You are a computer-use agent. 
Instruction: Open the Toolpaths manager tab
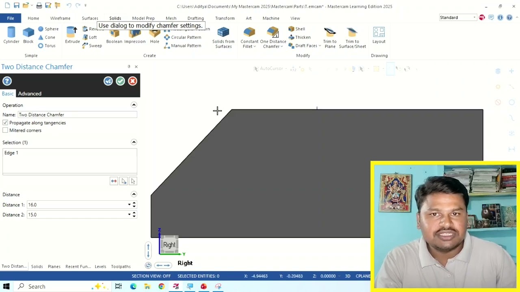121,266
